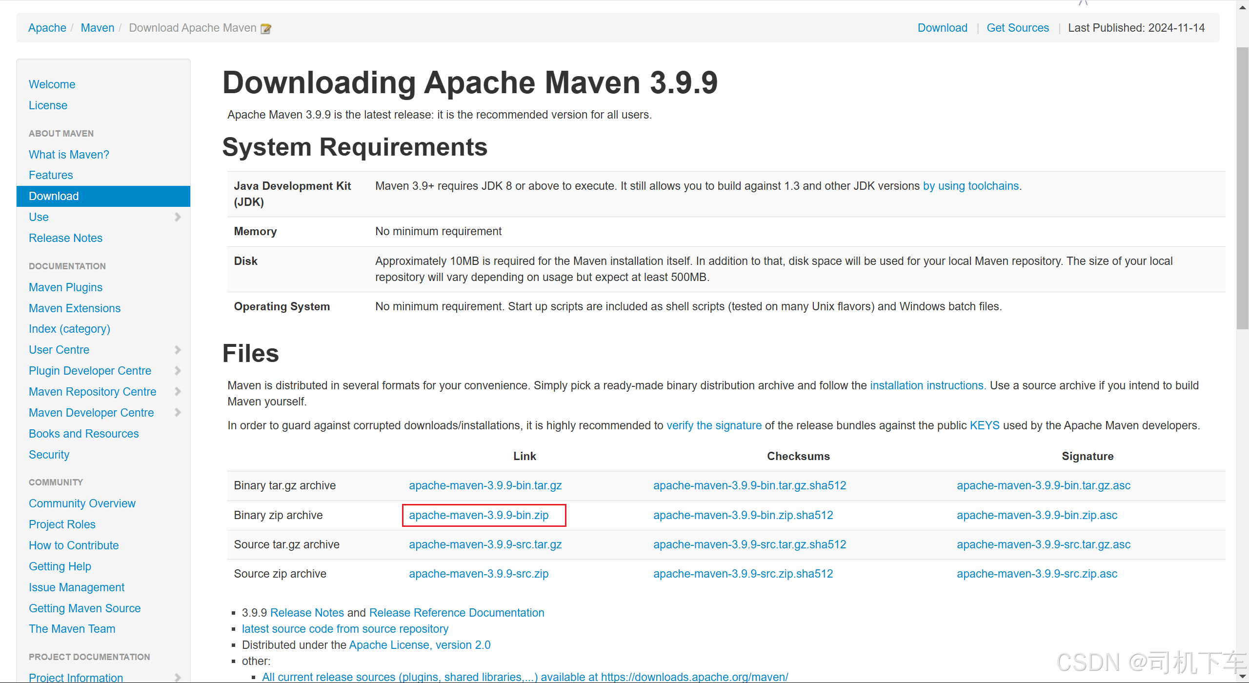This screenshot has height=683, width=1249.
Task: Expand Plugin Developer Centre chevron
Action: click(x=178, y=371)
